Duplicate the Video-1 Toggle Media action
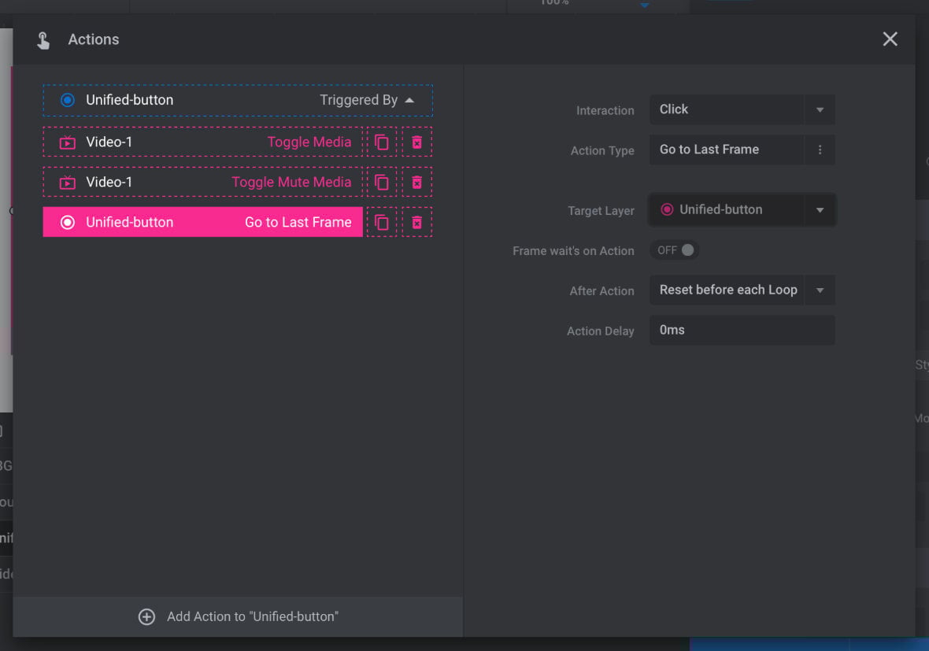 click(x=382, y=142)
